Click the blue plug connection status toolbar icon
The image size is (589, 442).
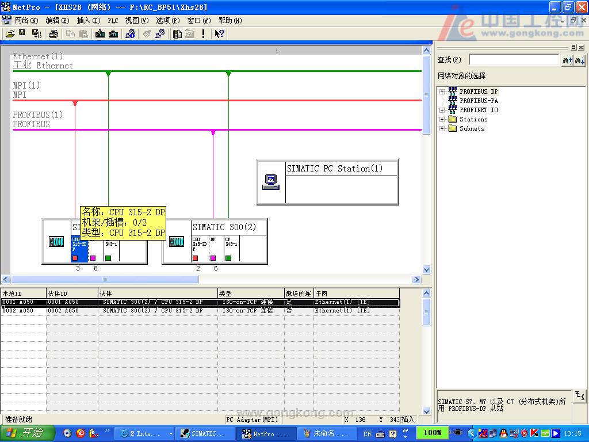click(160, 34)
